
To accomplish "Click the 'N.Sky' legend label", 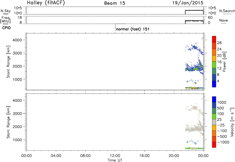I will [x=6, y=11].
